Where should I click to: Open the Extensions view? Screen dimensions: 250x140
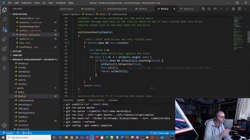click(4, 49)
